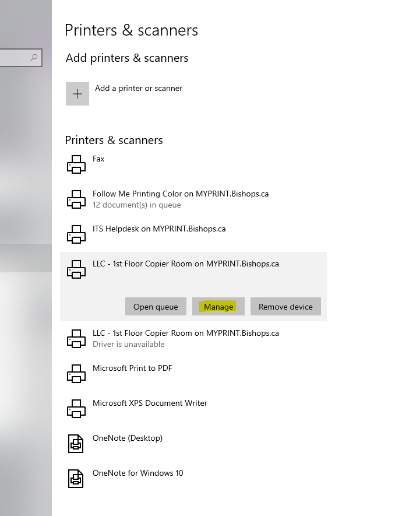Open queue for the selected LLC copier
Screen dimensions: 402x516
(156, 307)
